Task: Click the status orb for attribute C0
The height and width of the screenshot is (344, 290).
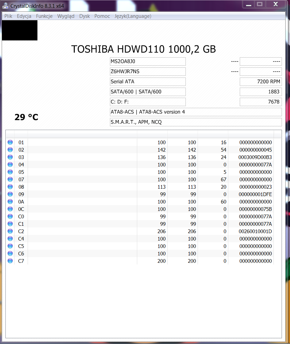Action: pos(10,216)
